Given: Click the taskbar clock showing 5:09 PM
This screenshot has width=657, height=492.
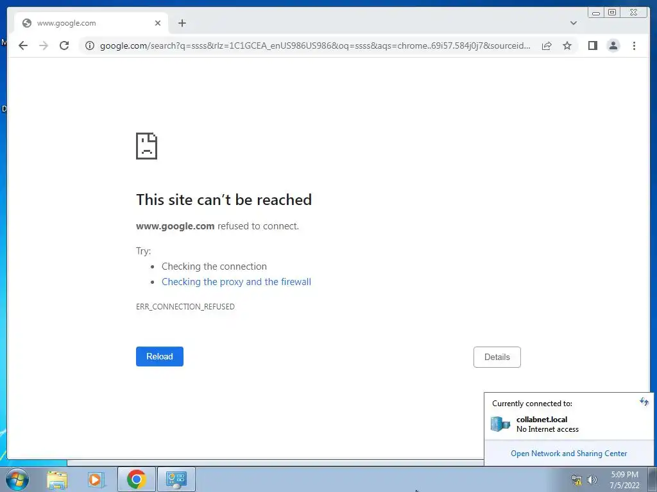Looking at the screenshot, I should (624, 480).
